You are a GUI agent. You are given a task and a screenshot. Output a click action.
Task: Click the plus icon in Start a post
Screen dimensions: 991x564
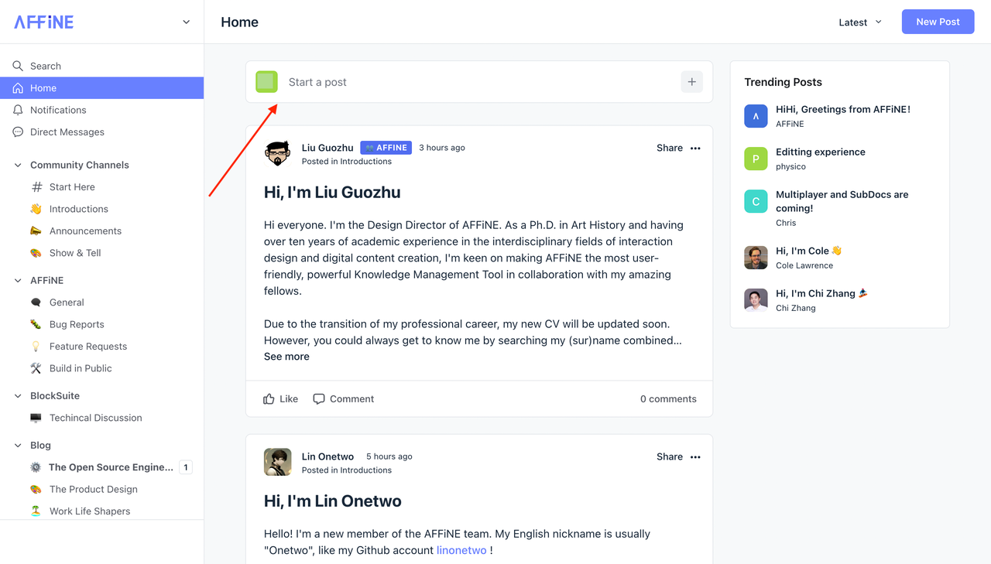(692, 82)
